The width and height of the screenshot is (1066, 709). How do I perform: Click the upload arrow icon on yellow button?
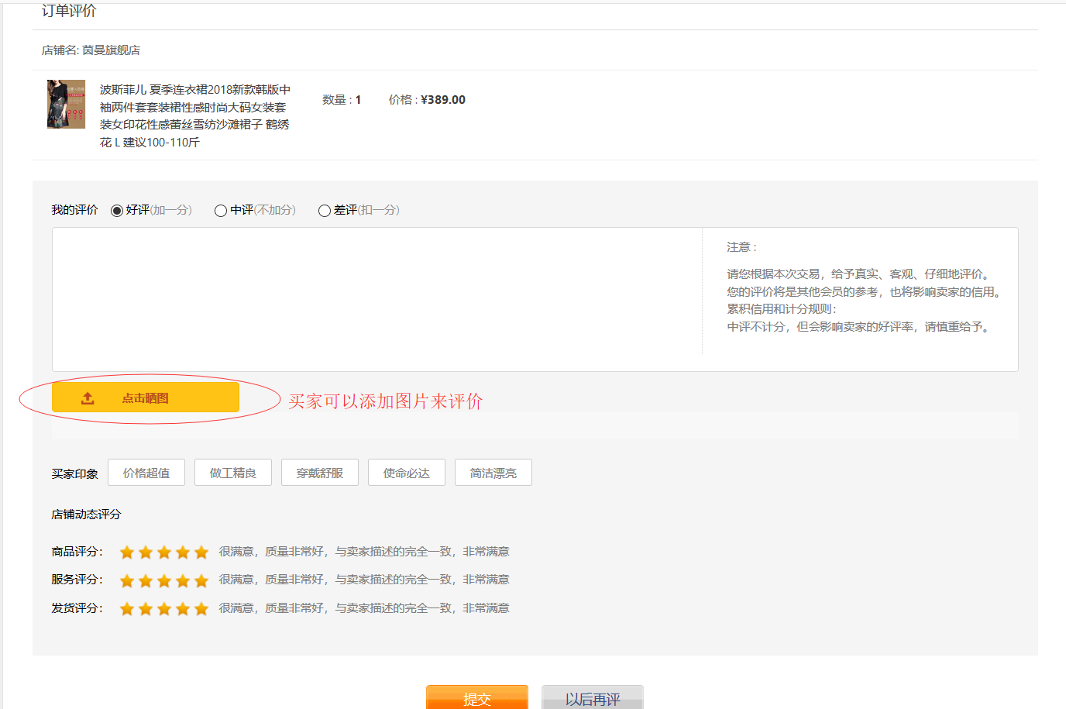88,398
